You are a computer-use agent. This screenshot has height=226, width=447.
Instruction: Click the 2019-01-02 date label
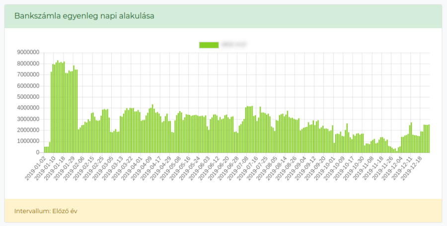click(35, 168)
